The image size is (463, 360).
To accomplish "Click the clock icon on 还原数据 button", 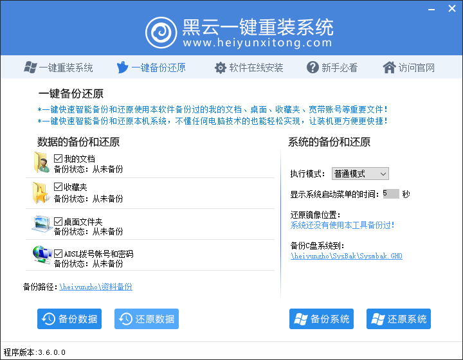I will [125, 319].
